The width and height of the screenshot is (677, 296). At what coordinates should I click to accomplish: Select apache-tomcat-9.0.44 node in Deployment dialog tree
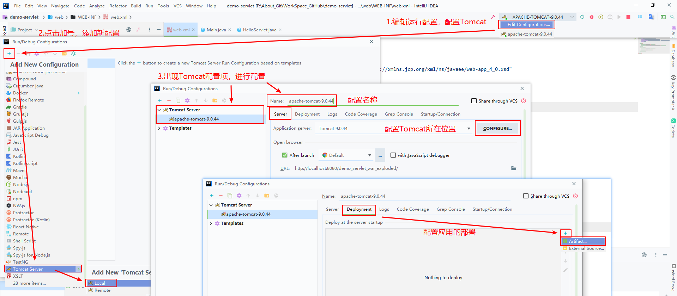pos(262,214)
